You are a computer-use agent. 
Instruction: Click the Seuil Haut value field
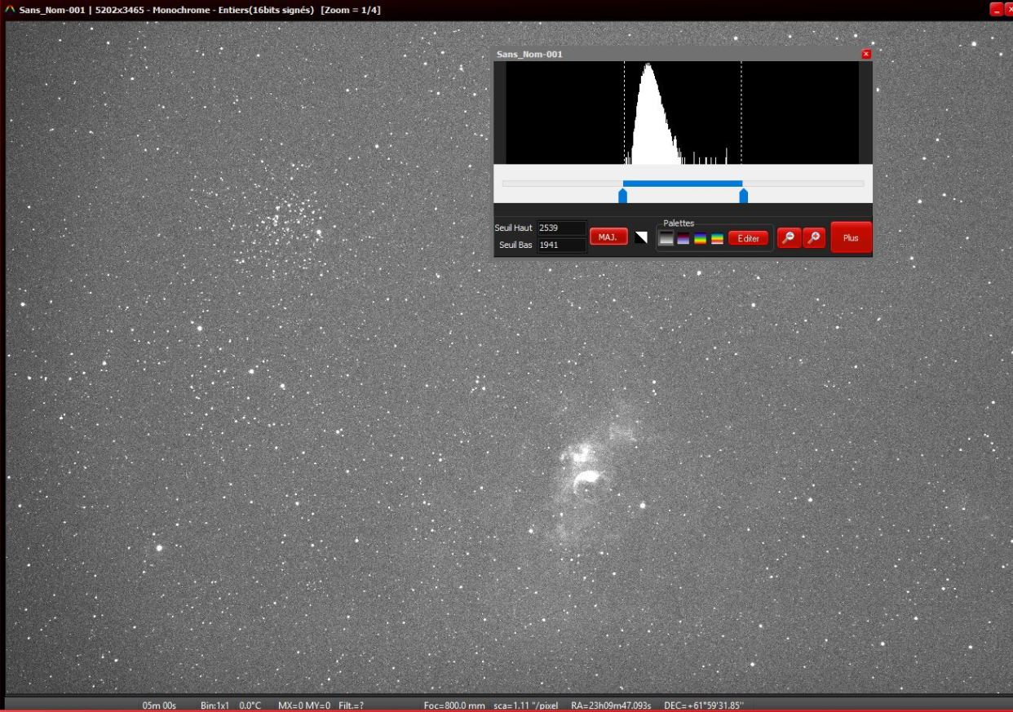pyautogui.click(x=561, y=228)
